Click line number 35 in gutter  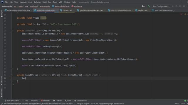pyautogui.click(x=5, y=78)
